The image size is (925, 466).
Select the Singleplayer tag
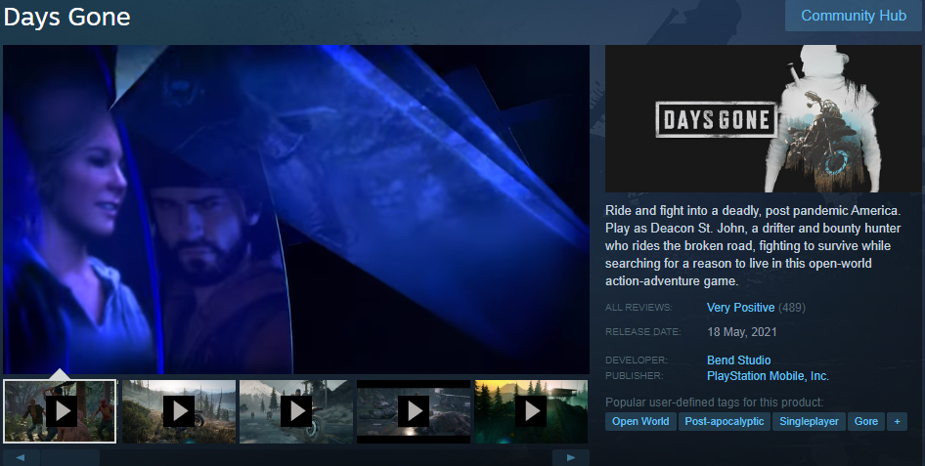tap(809, 421)
